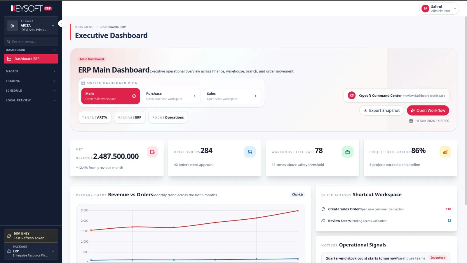Click the calendar icon beside the date

[x=411, y=121]
